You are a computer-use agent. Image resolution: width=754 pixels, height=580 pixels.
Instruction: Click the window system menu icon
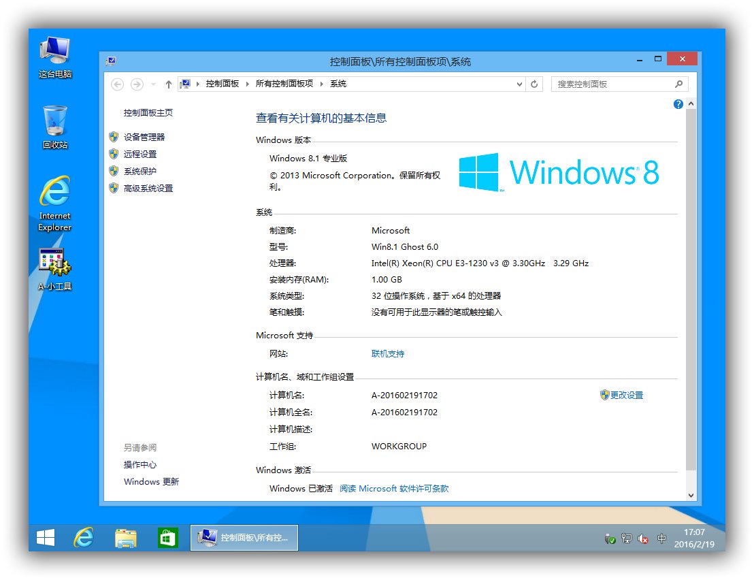pyautogui.click(x=112, y=61)
